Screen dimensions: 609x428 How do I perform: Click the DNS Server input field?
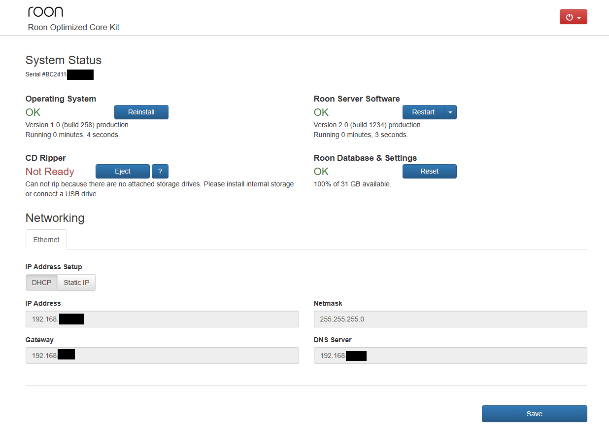tap(450, 356)
